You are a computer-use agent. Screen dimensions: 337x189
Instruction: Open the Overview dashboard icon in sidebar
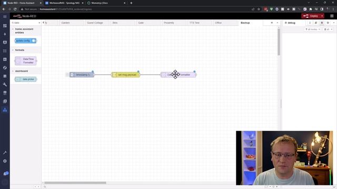(5, 26)
